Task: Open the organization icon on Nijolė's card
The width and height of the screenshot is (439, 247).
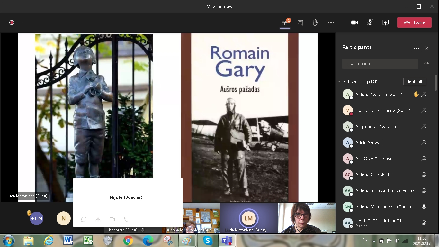Action: point(98,219)
